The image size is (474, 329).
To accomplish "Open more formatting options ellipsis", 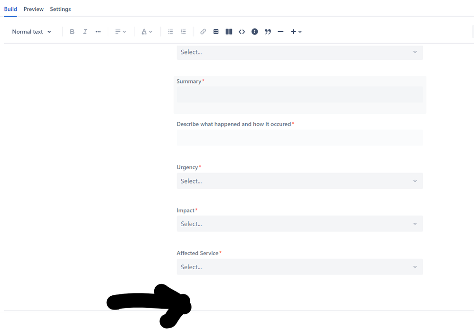I will point(98,32).
